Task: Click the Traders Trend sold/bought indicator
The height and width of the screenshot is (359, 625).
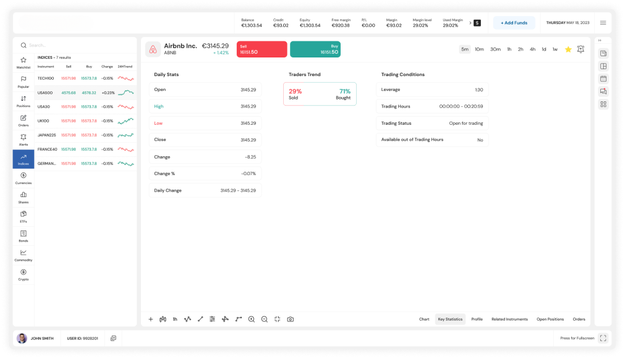Action: pos(320,94)
